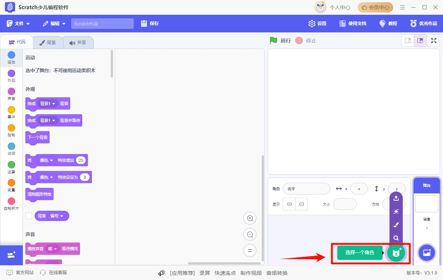The image size is (443, 280).
Task: Enter fullscreen stage mode
Action: coord(434,41)
